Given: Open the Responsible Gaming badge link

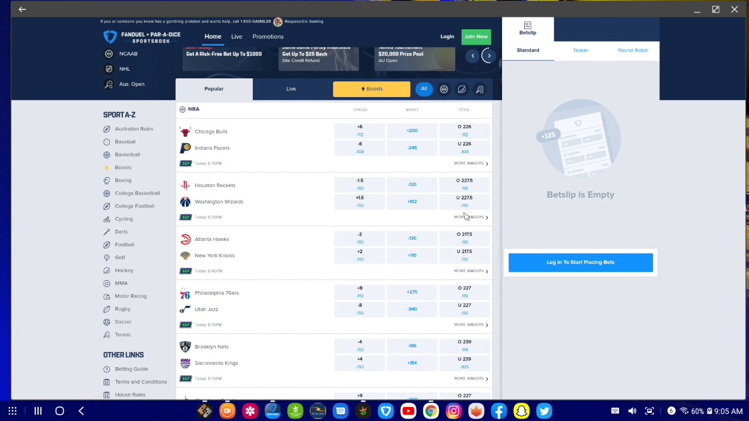Looking at the screenshot, I should coord(278,22).
